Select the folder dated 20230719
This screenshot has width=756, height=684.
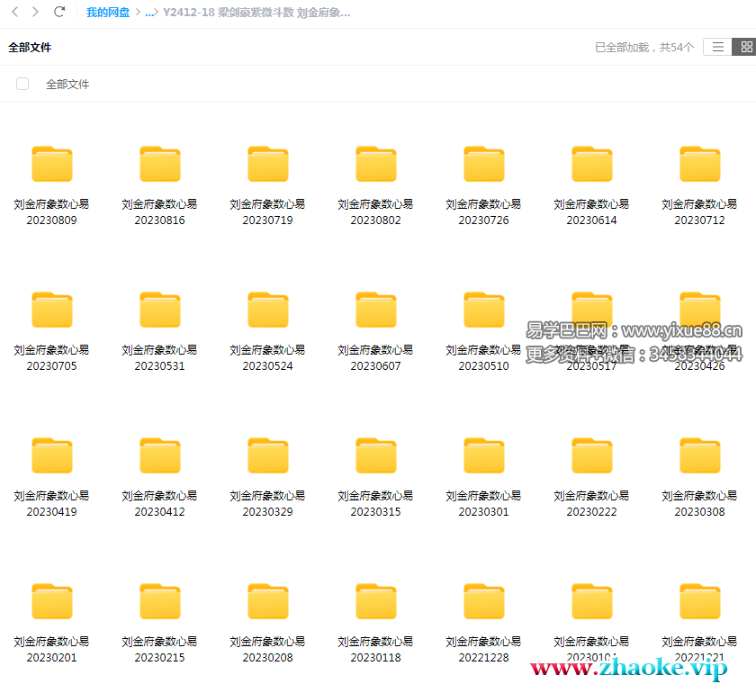(x=267, y=165)
